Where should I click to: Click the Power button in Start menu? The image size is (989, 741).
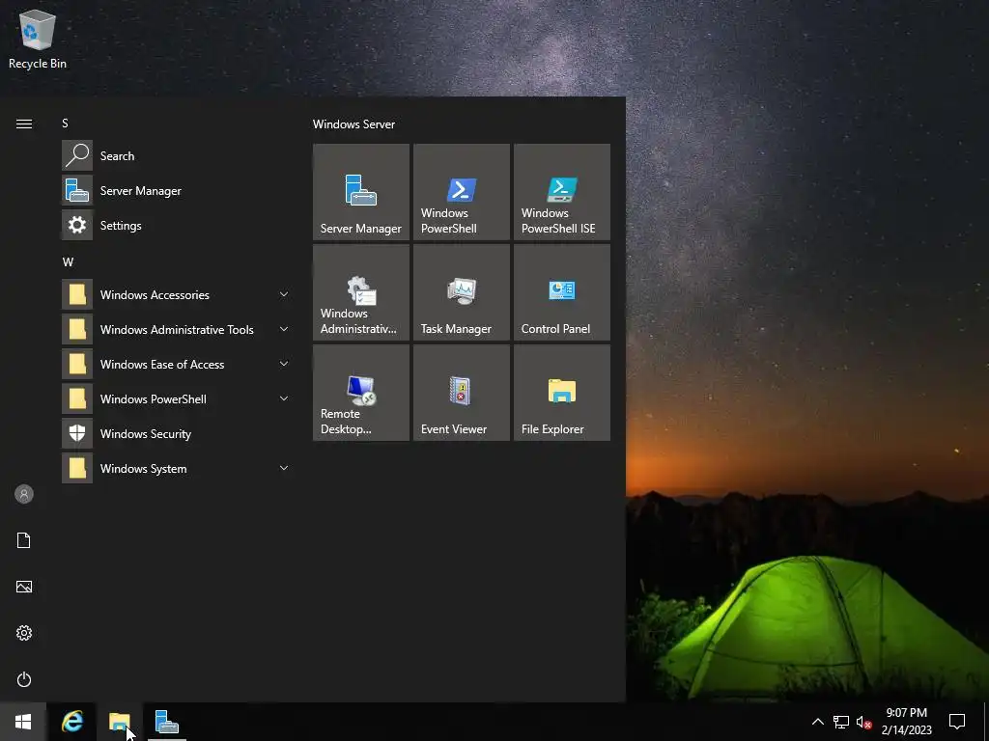[24, 679]
